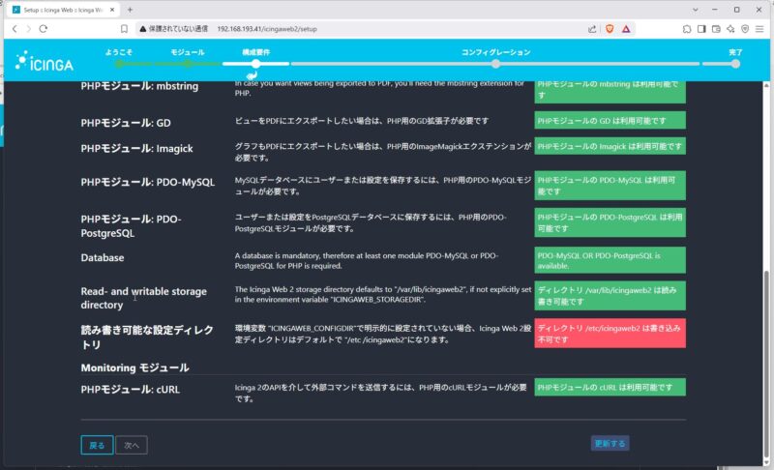Expand the tab search dropdown chevron
This screenshot has height=470, width=774.
(x=695, y=10)
